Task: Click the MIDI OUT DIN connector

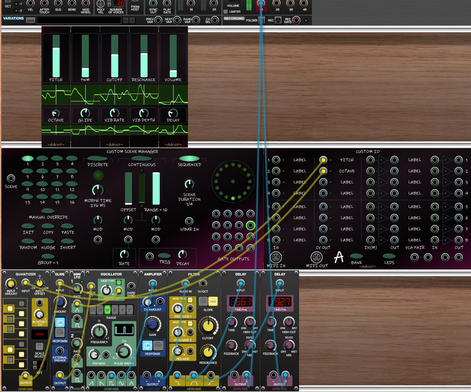Action: coord(316,257)
